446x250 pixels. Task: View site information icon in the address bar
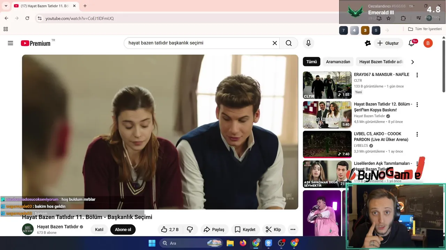pyautogui.click(x=39, y=18)
